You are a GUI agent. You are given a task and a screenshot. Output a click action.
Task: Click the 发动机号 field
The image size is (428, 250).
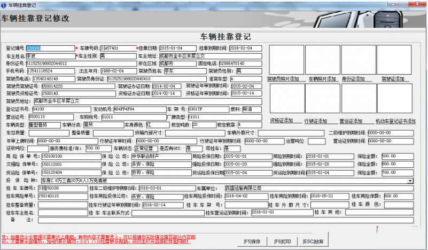[x=140, y=109]
